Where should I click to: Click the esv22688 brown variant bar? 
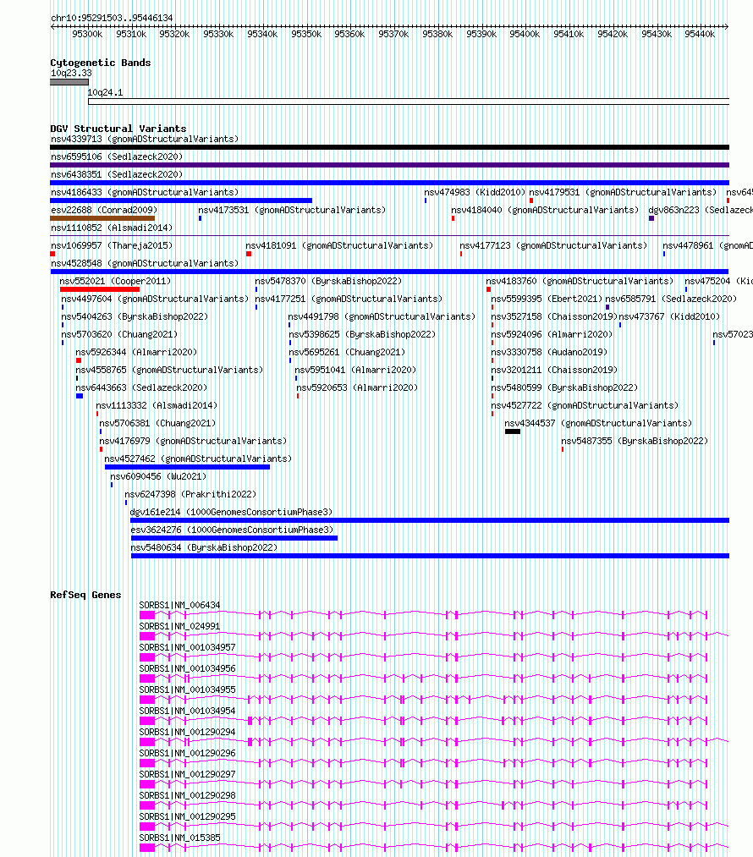(102, 218)
